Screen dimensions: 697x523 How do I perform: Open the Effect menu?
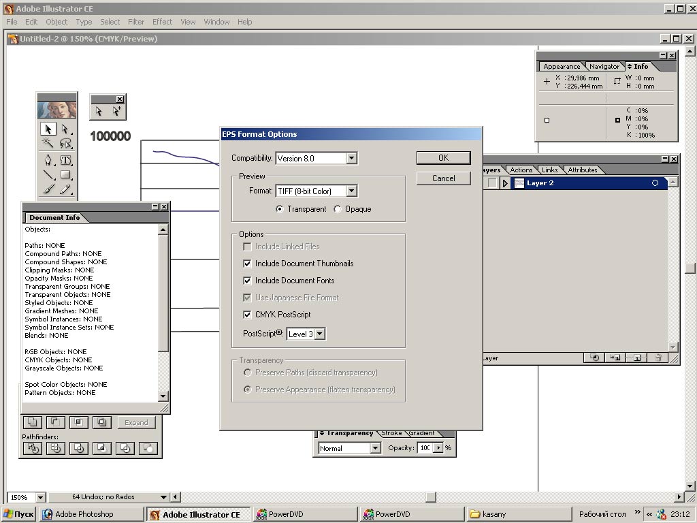click(162, 22)
